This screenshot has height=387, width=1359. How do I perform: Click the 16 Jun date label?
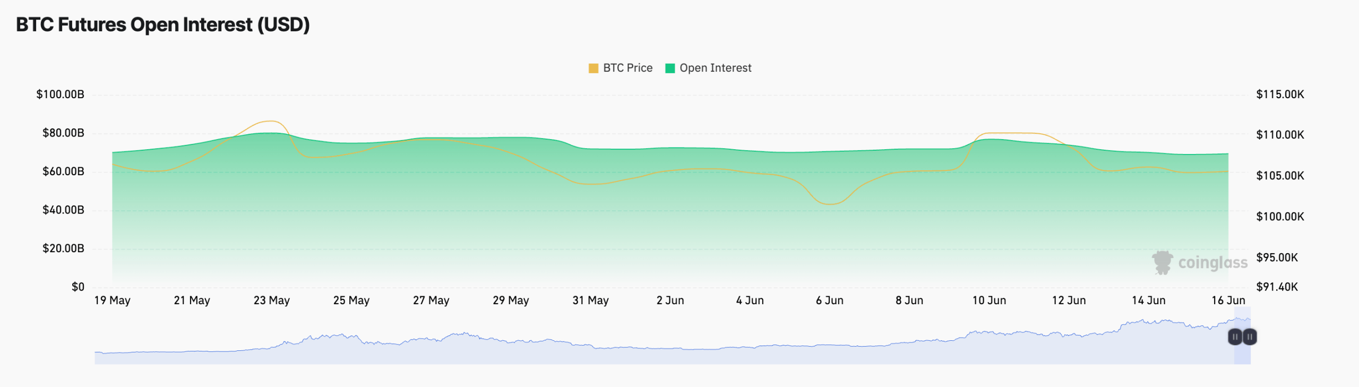click(x=1228, y=300)
